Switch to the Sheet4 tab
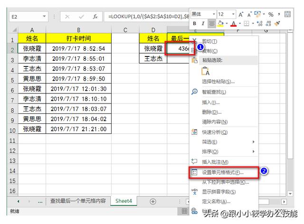This screenshot has height=224, width=304. (x=123, y=201)
